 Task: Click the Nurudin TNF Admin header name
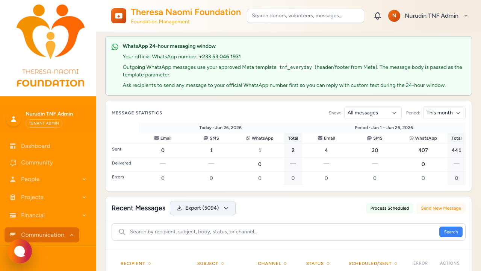click(x=431, y=16)
